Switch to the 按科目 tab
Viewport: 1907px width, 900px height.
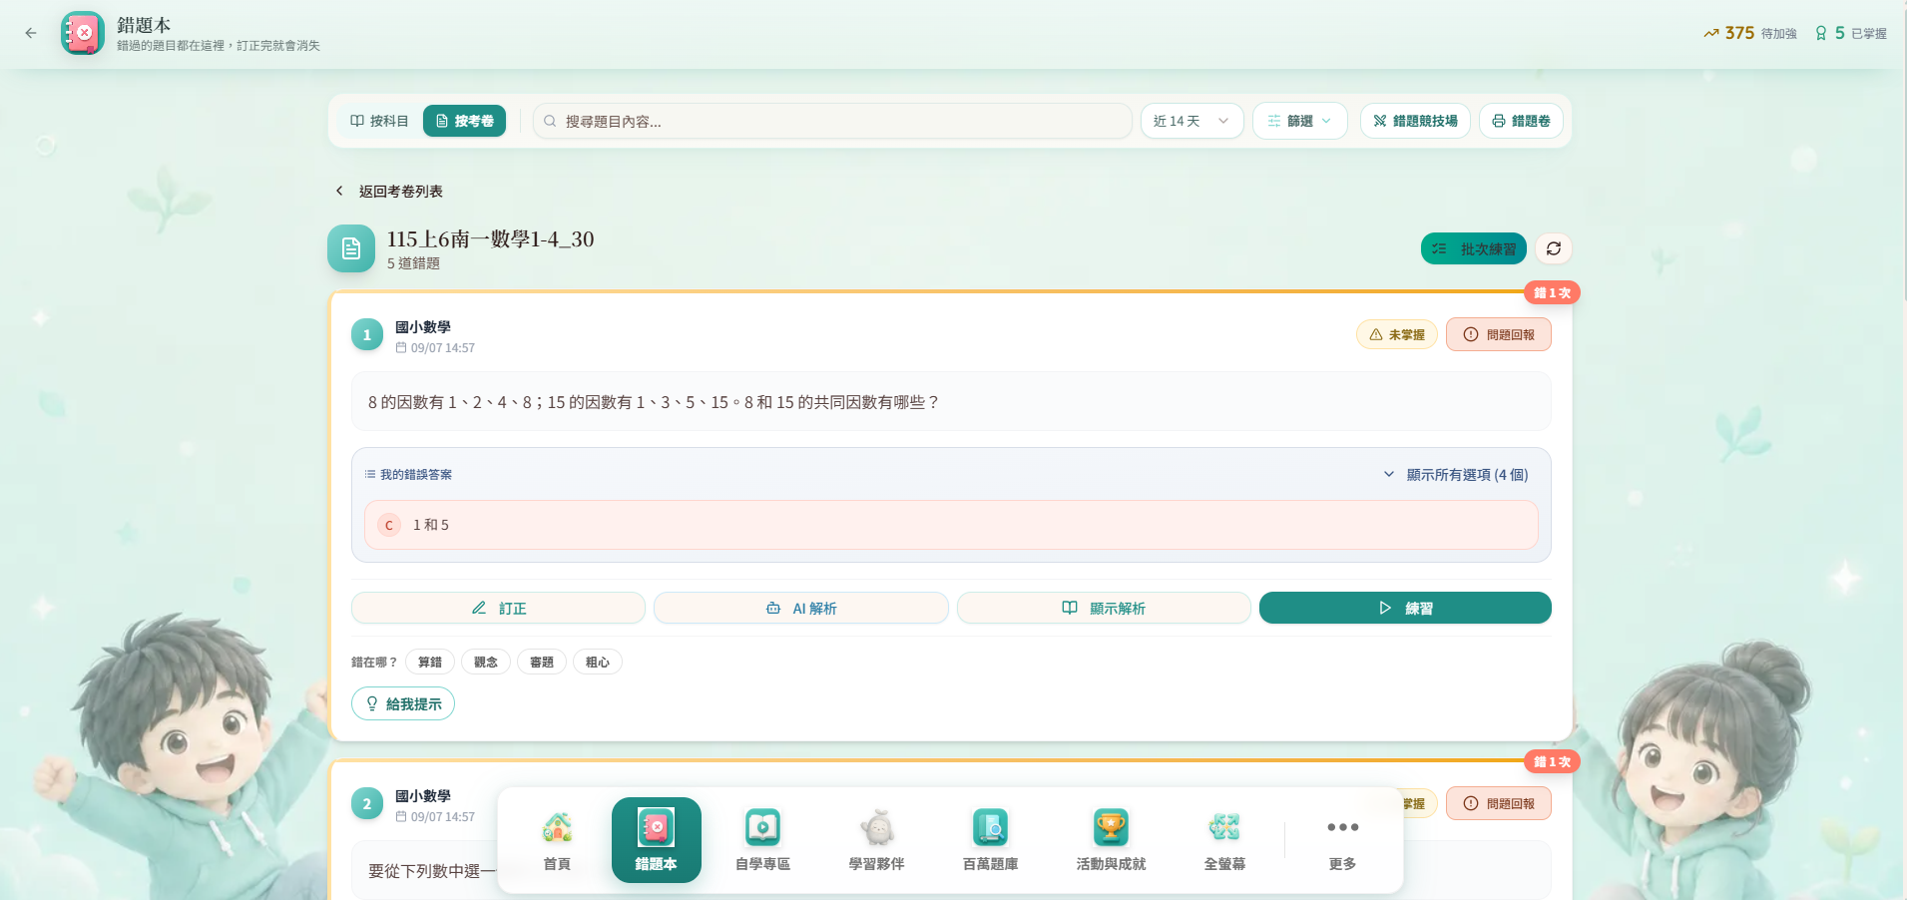point(379,121)
